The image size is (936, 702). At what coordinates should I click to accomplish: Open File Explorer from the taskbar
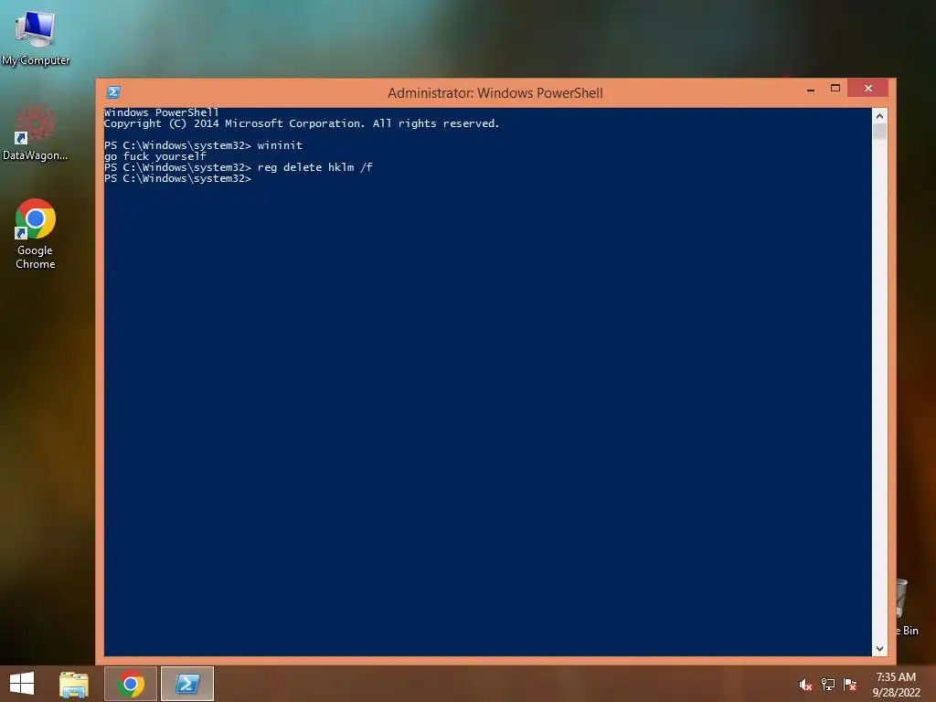pyautogui.click(x=74, y=684)
